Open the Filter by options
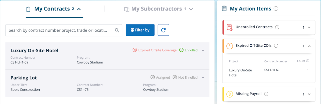 pyautogui.click(x=140, y=30)
